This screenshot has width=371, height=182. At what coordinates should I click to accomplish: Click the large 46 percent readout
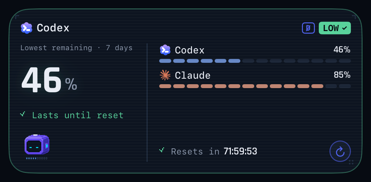click(x=49, y=80)
